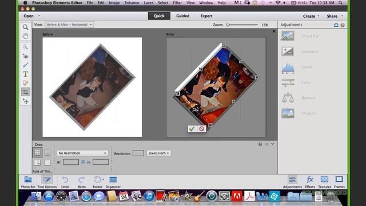Open the Select menu
The width and height of the screenshot is (366, 206).
click(x=163, y=3)
